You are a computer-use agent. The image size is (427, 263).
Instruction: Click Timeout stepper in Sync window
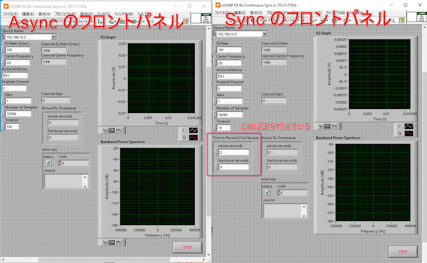215,128
